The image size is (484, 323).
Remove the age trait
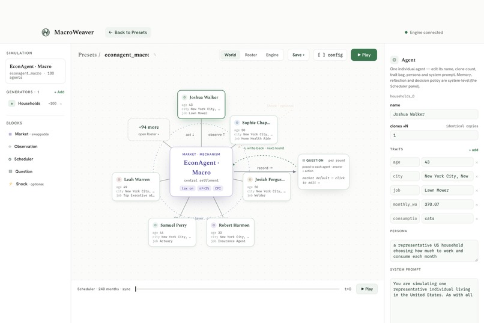click(477, 162)
